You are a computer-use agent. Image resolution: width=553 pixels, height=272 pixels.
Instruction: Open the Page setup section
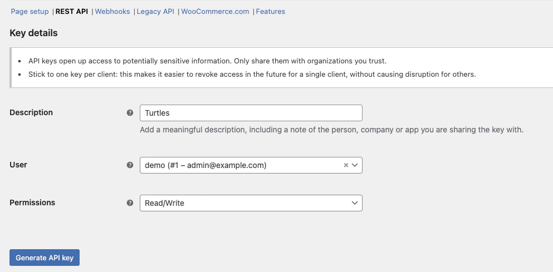point(30,11)
